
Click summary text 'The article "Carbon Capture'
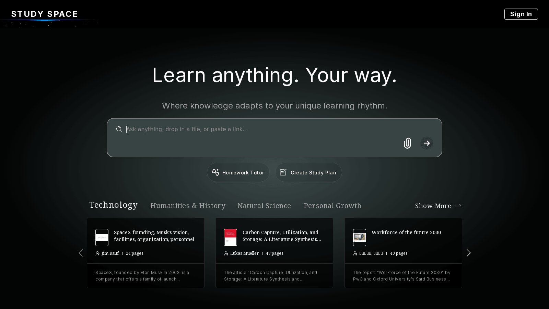(271, 276)
